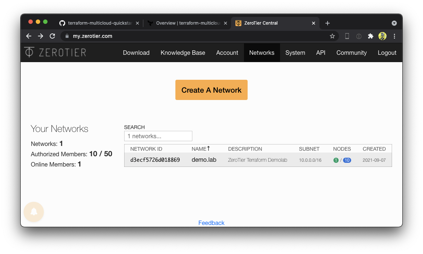This screenshot has width=423, height=254.
Task: Reload the page with refresh icon
Action: [x=52, y=36]
